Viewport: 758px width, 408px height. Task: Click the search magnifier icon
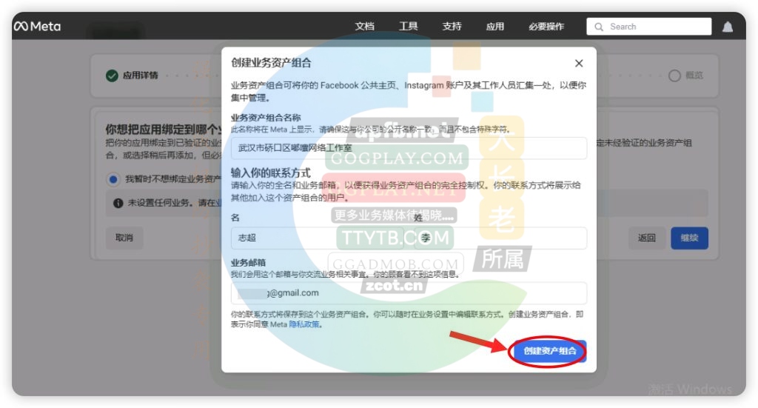pos(599,27)
